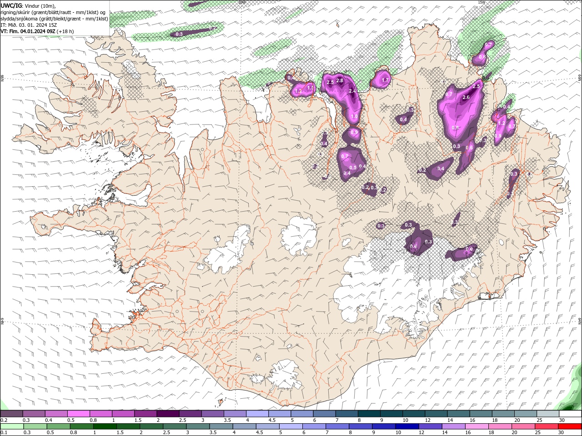582x436 pixels.
Task: Select the dark green 1–1.5 rain scale swatch
Action: (105, 426)
